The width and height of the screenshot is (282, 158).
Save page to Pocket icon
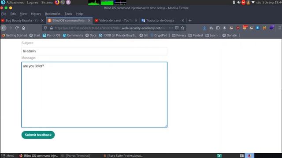click(177, 28)
